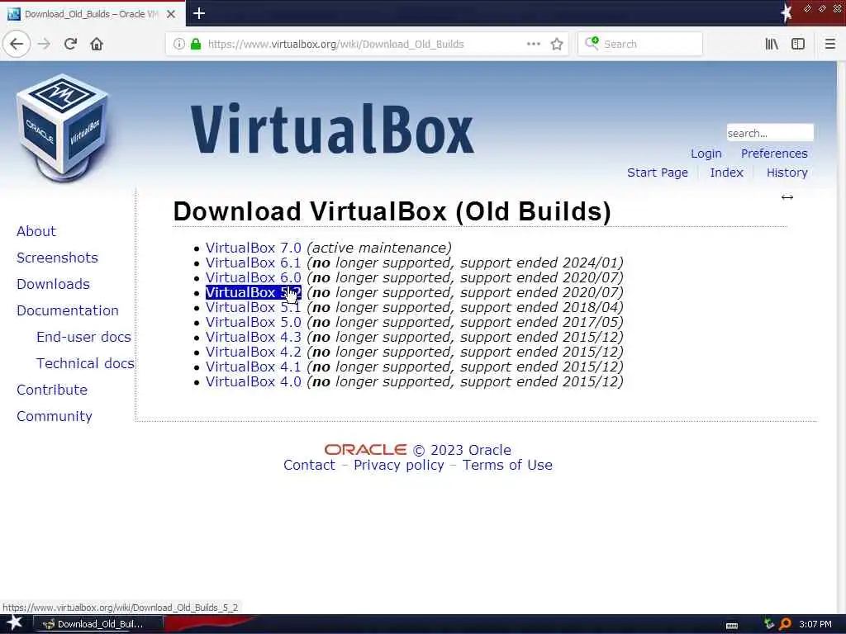
Task: Open VirtualBox 4.1 builds link
Action: (x=253, y=367)
